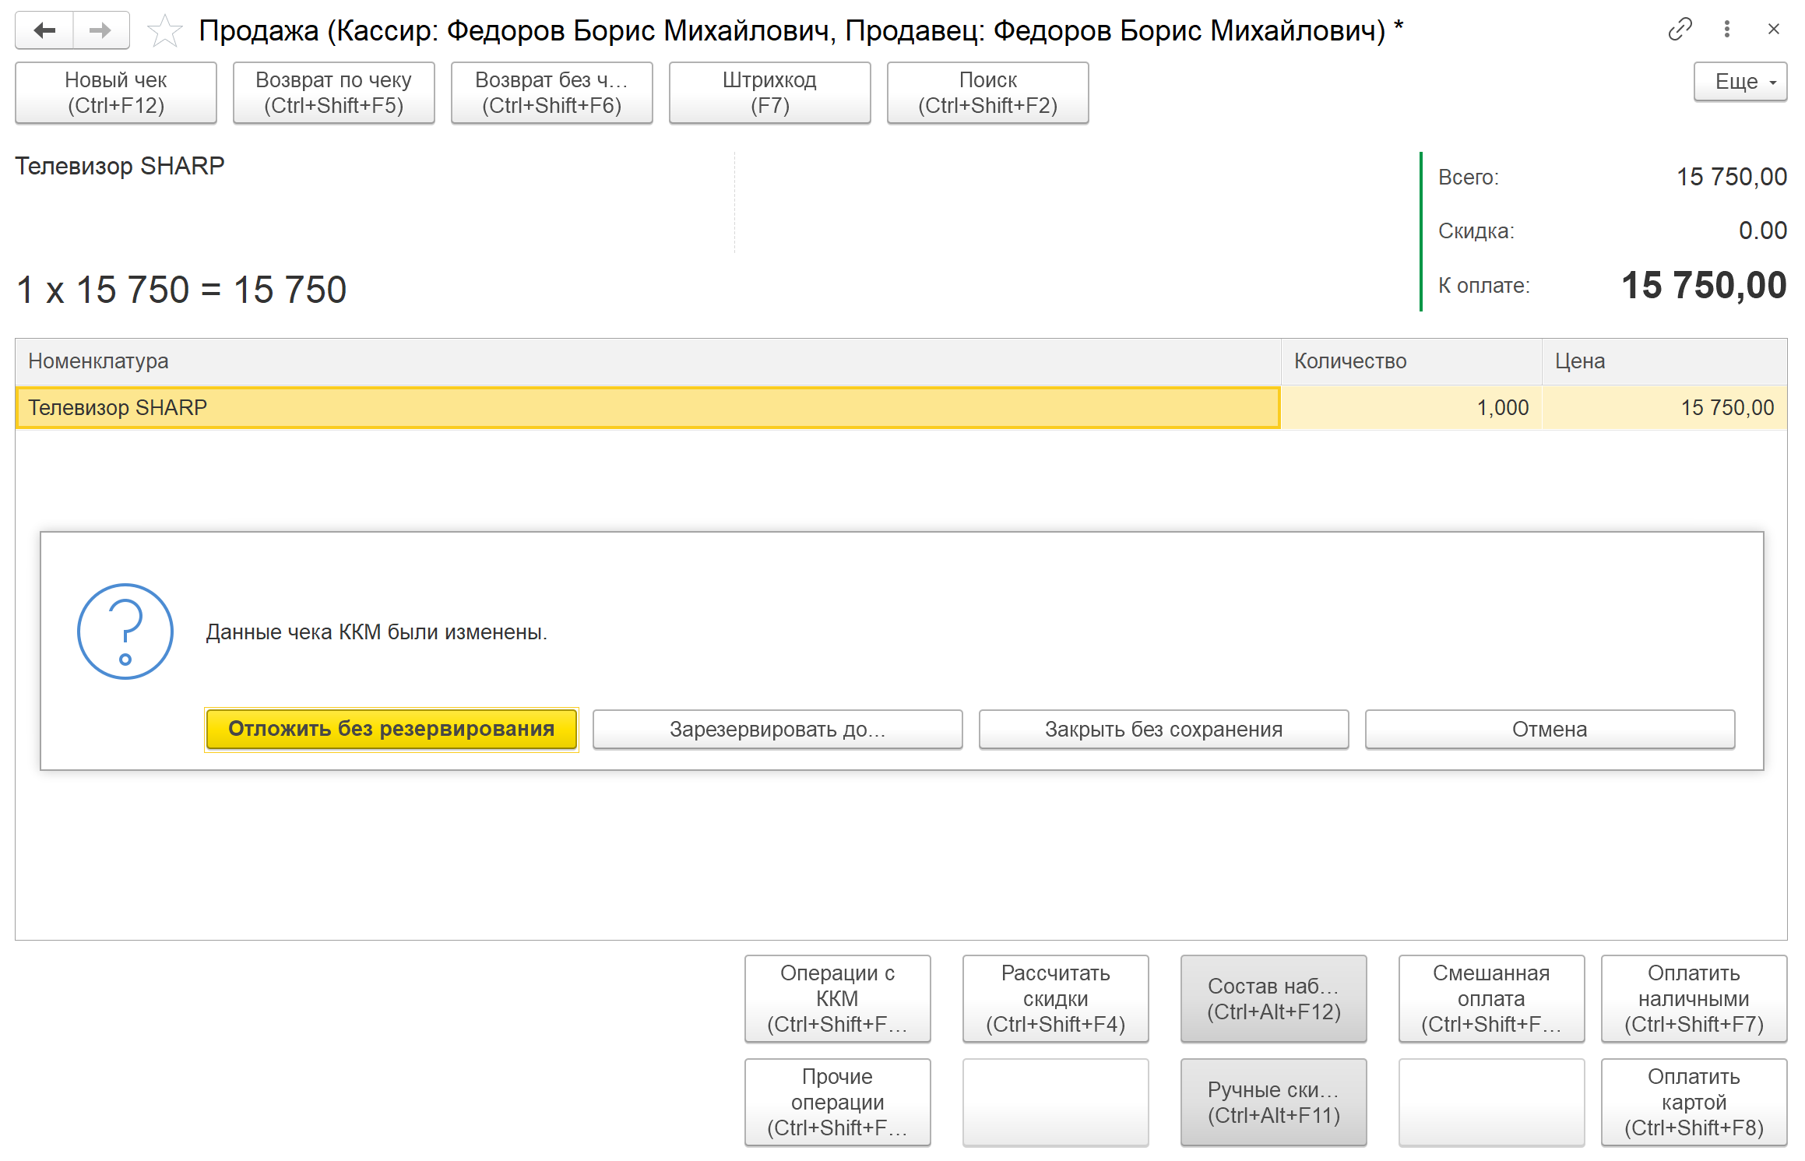Screen dimensions: 1805x1161
Task: Click the back navigation arrow
Action: [44, 30]
